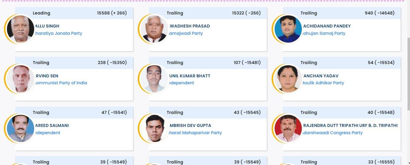
Task: Click Awadhesh Prasad's candidate photo
Action: pos(154,29)
